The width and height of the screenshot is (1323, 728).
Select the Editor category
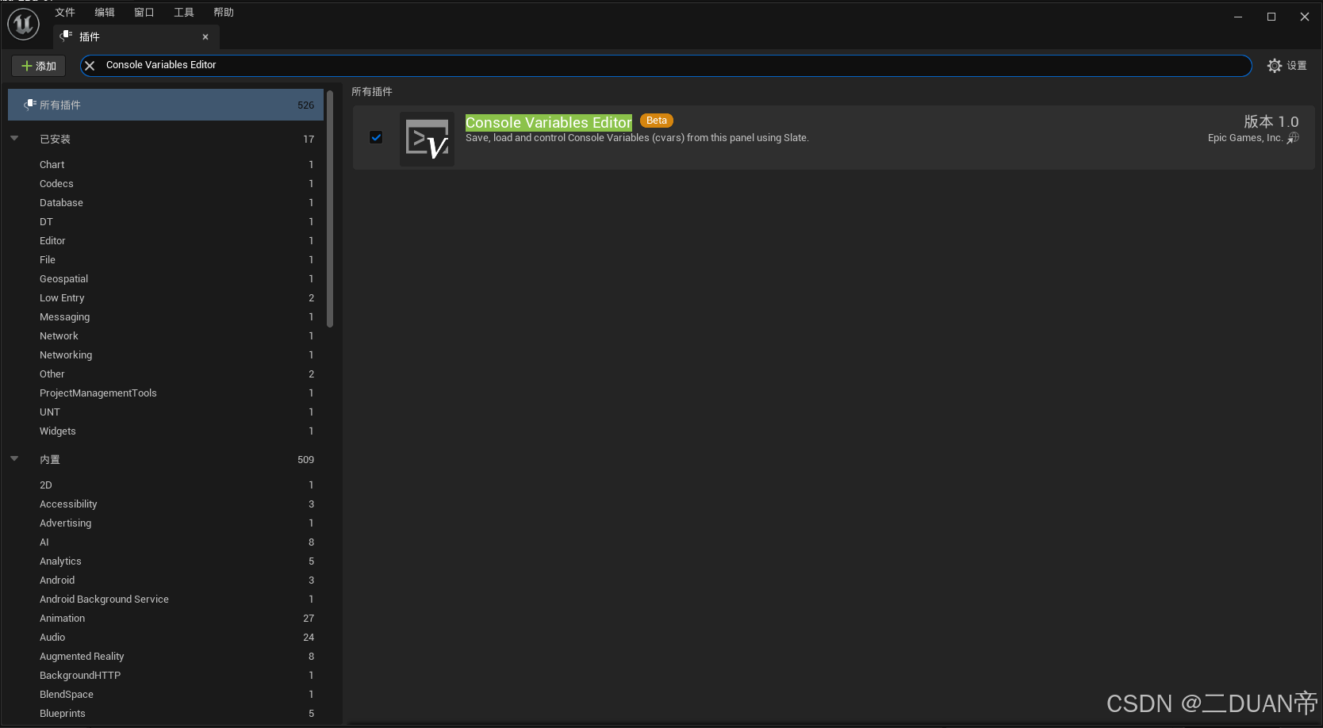pos(166,240)
